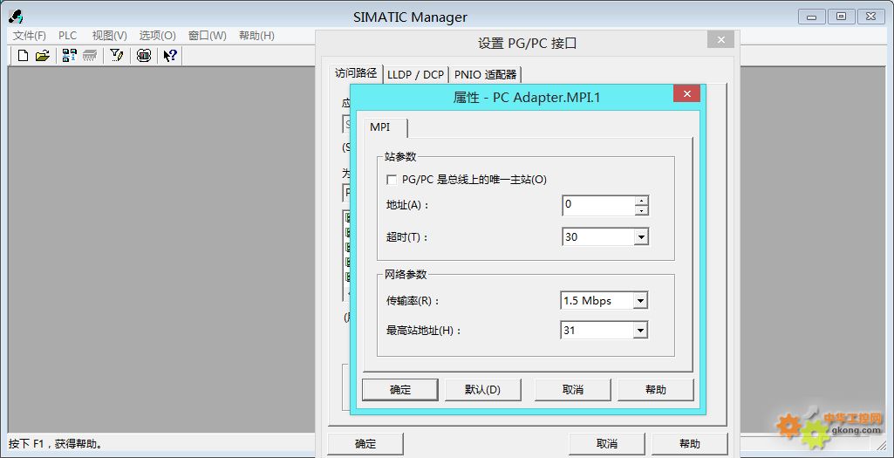
Task: Click 取消 in the 设置 PG/PC 接口 dialog
Action: tap(607, 444)
